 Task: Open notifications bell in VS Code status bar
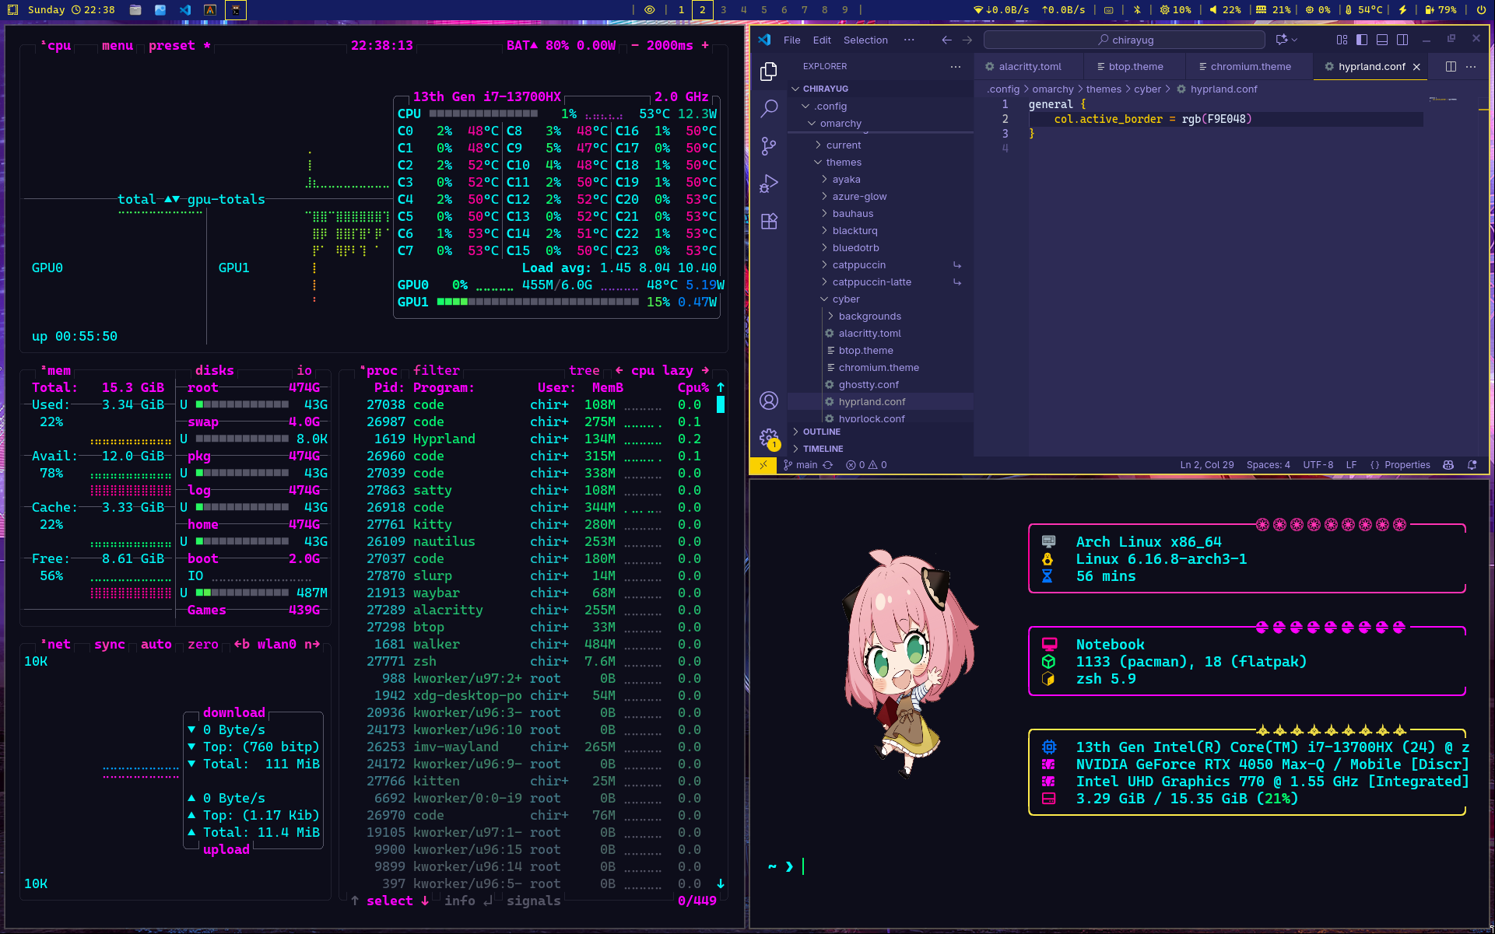[x=1472, y=465]
